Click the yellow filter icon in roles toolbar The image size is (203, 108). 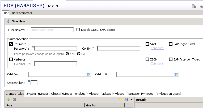[120, 100]
